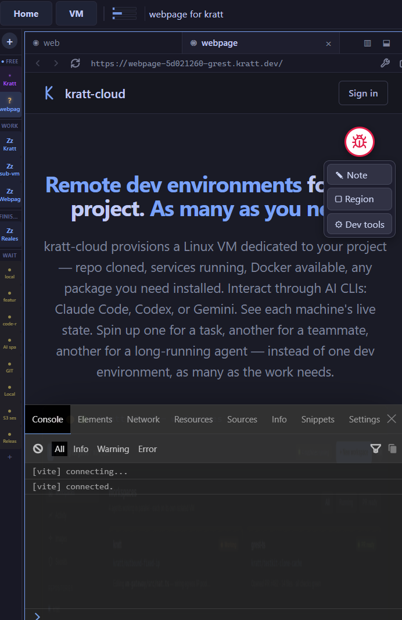Image resolution: width=402 pixels, height=620 pixels.
Task: Filter console by Warning level
Action: [x=113, y=449]
